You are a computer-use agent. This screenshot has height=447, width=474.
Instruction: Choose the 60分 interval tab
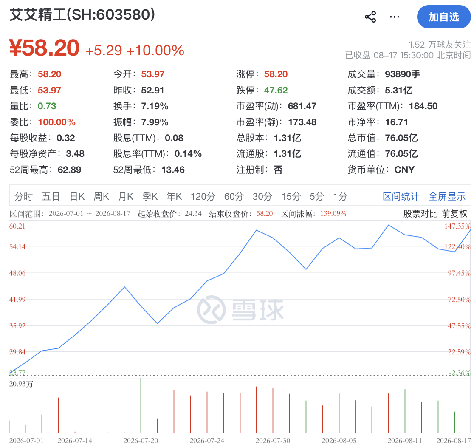coord(234,197)
